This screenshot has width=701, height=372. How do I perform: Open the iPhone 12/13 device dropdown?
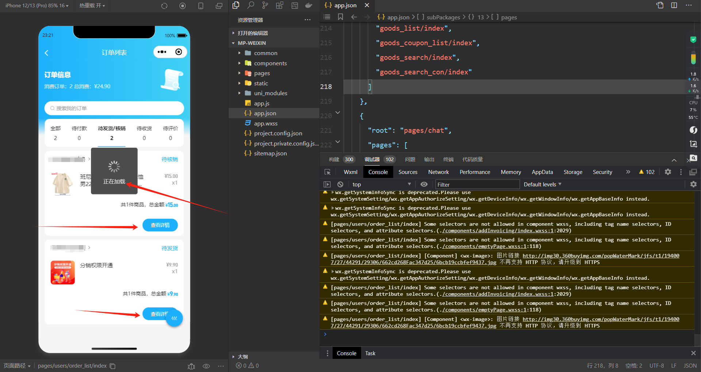click(37, 6)
